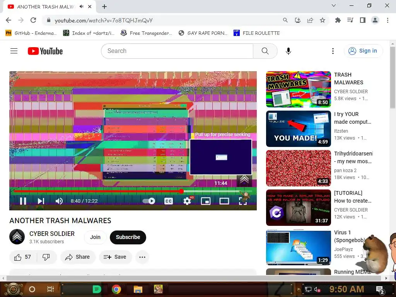The image size is (396, 297).
Task: Open video settings gear
Action: (x=187, y=201)
